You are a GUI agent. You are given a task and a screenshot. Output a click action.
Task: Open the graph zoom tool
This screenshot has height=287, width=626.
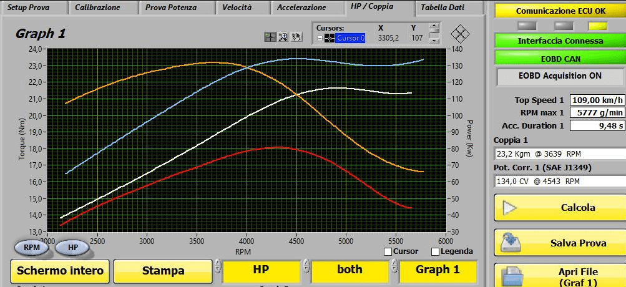[283, 37]
